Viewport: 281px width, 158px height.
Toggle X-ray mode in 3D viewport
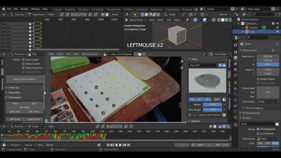pyautogui.click(x=214, y=20)
